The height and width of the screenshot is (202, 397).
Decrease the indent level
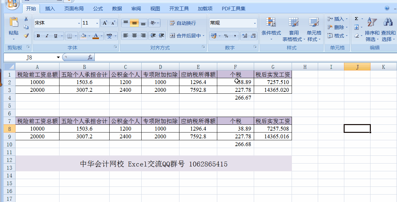coord(153,36)
